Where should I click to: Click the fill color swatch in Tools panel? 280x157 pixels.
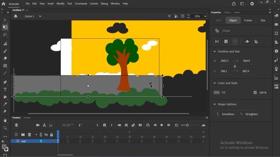click(4, 147)
